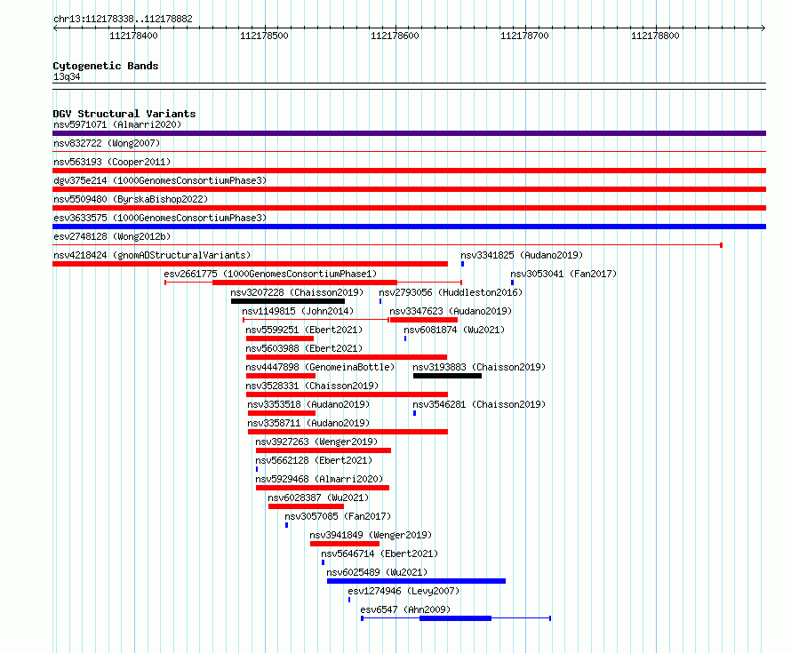
Task: Select the red nsv563193 variant bar
Action: 409,171
